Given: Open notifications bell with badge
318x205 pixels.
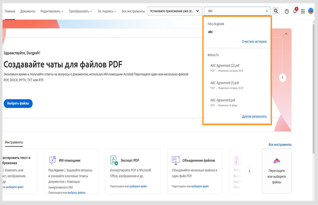Looking at the screenshot, I should tap(295, 11).
